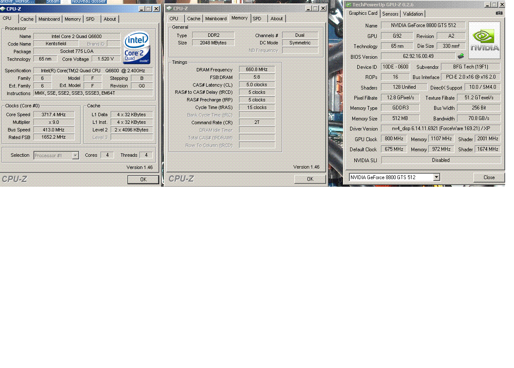
Task: Click the title bar icon of the CPU-Z Processor window
Action: pos(3,8)
